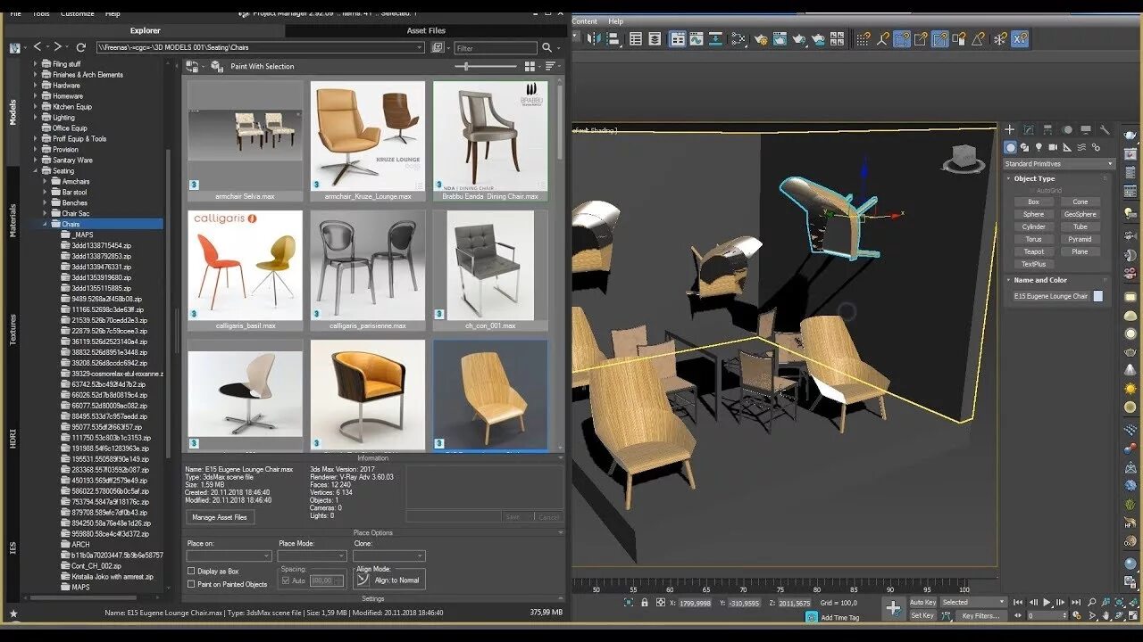Enable Display as Box checkbox
This screenshot has height=642, width=1143.
point(191,572)
